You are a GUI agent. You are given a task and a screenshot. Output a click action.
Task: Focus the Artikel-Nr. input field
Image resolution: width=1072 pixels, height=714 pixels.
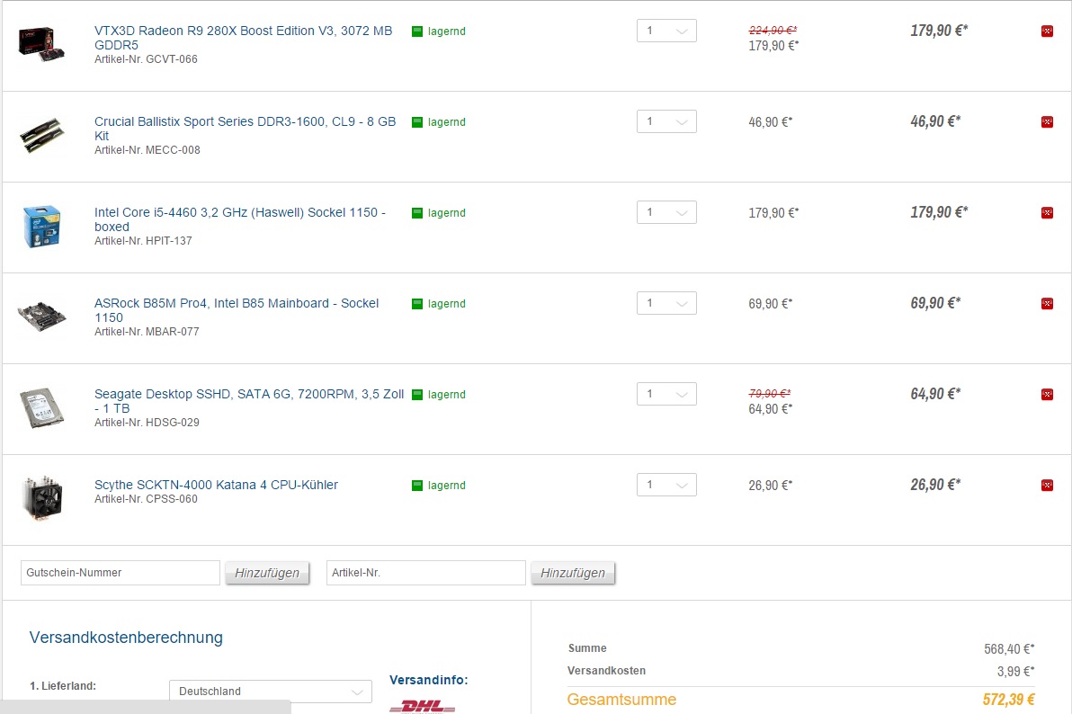(426, 573)
